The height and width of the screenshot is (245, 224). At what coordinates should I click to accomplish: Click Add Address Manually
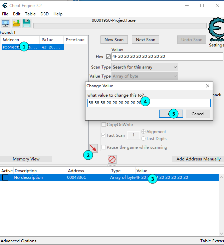coord(198,159)
